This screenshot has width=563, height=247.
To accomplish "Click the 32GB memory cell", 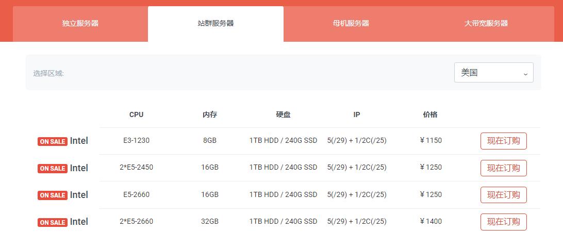I will [210, 222].
